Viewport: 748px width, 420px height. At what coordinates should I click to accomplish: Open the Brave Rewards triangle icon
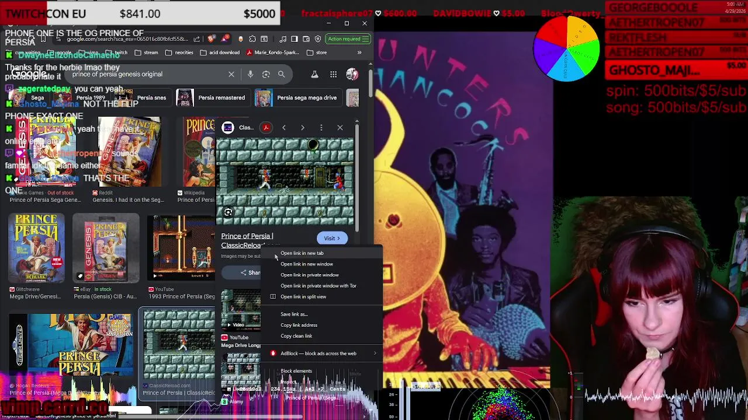click(225, 39)
